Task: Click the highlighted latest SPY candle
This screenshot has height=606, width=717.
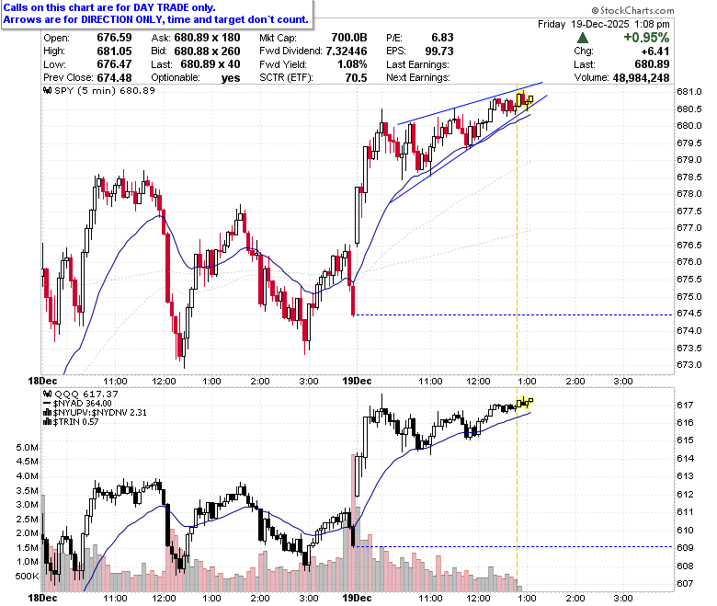Action: point(529,99)
